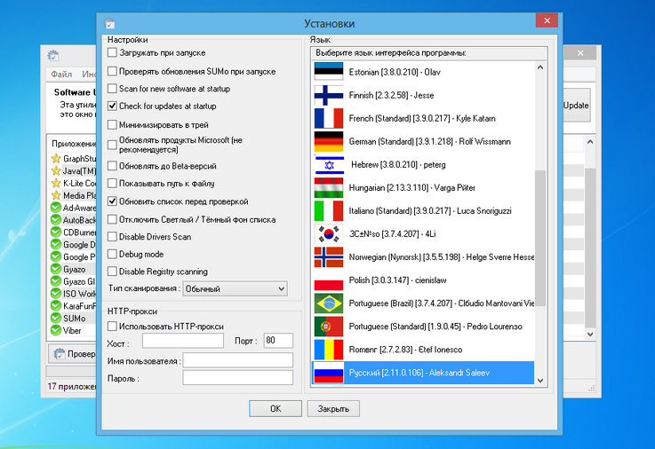Enable Использовать HTTP-прокси checkbox
The image size is (655, 449).
(x=112, y=326)
